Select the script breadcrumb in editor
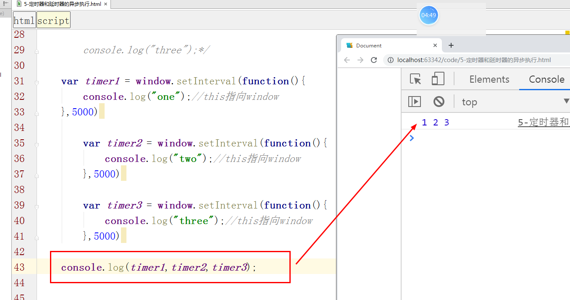 (x=53, y=21)
